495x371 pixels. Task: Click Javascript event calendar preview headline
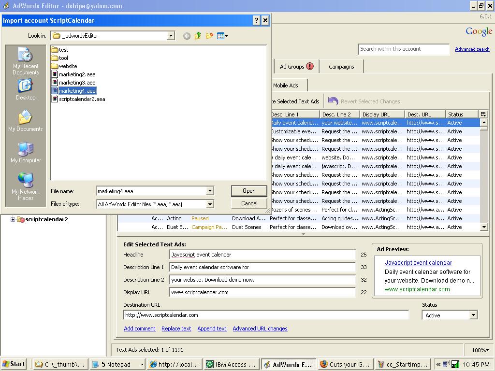click(x=418, y=262)
